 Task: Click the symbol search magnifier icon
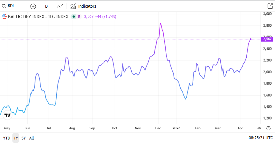4,6
